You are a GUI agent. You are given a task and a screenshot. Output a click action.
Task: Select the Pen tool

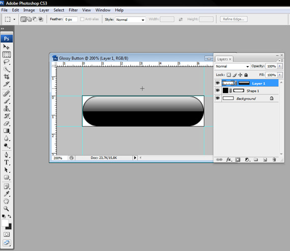6,155
